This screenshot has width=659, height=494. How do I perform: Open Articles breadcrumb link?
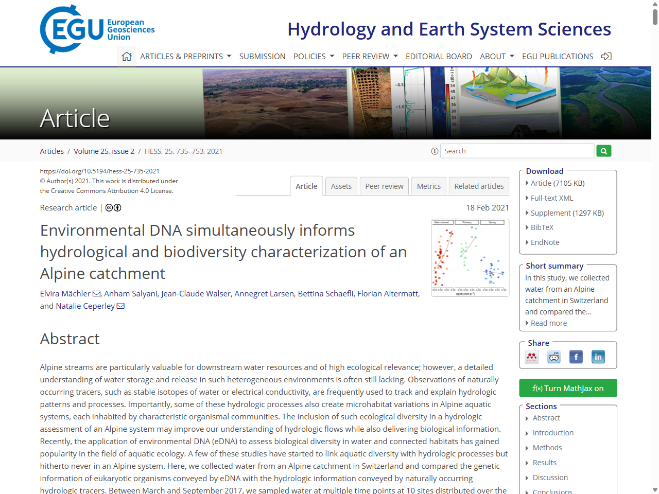[x=52, y=151]
